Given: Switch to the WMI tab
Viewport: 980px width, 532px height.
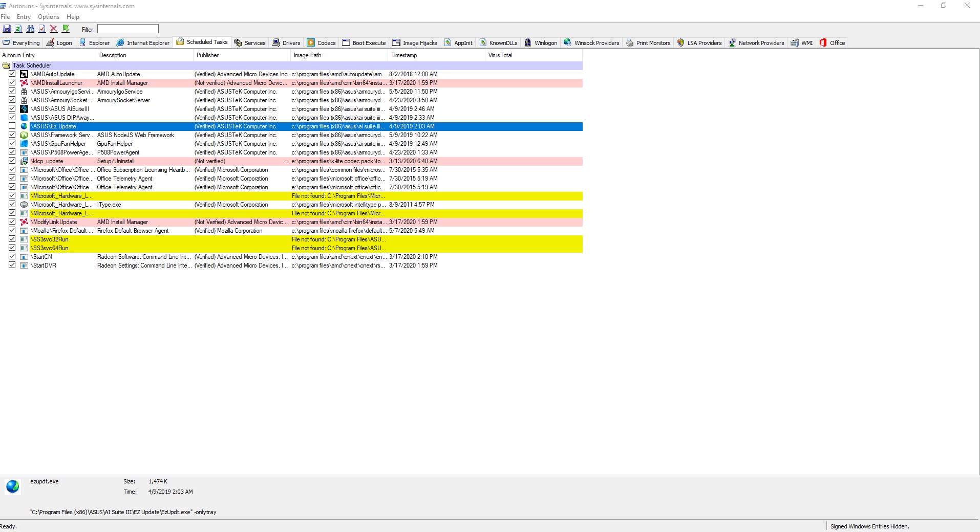Looking at the screenshot, I should [x=802, y=43].
